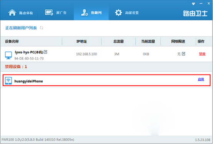Edit the device name lyws-hys-PC pencil icon
Viewport: 213px width, 144px height.
coord(45,52)
